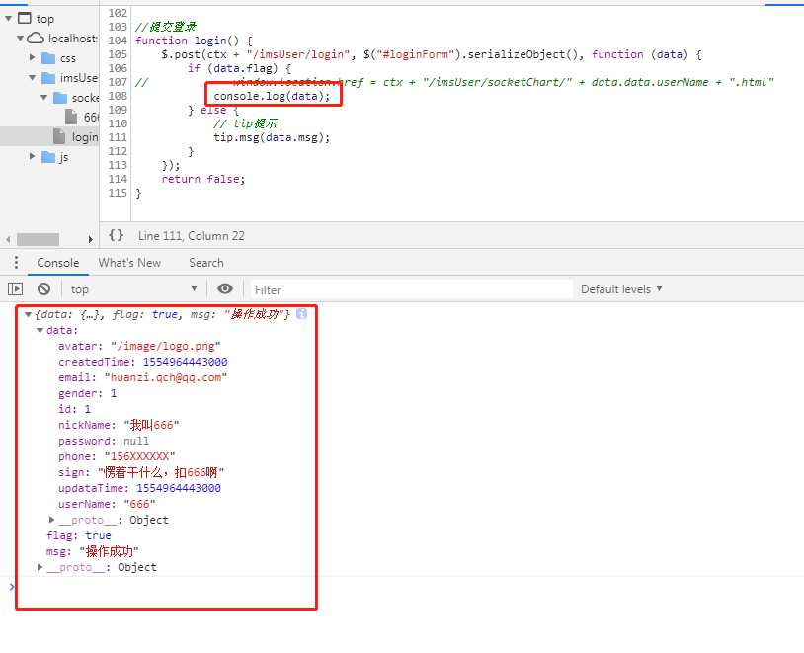Expand the js folder arrow
Viewport: 804px width, 653px height.
[32, 156]
